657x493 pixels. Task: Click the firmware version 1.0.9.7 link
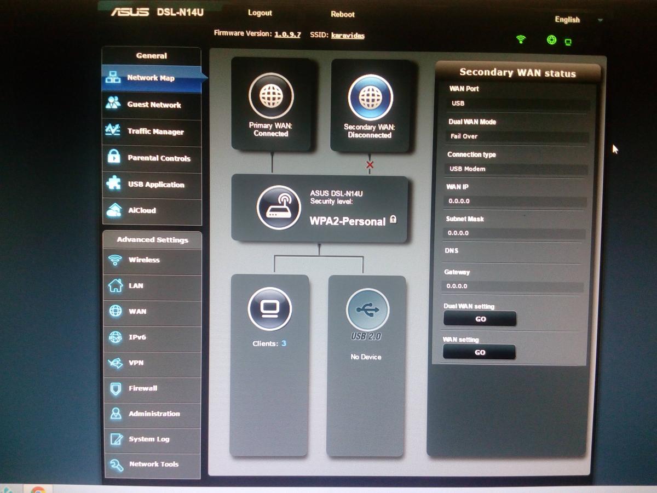tap(287, 35)
